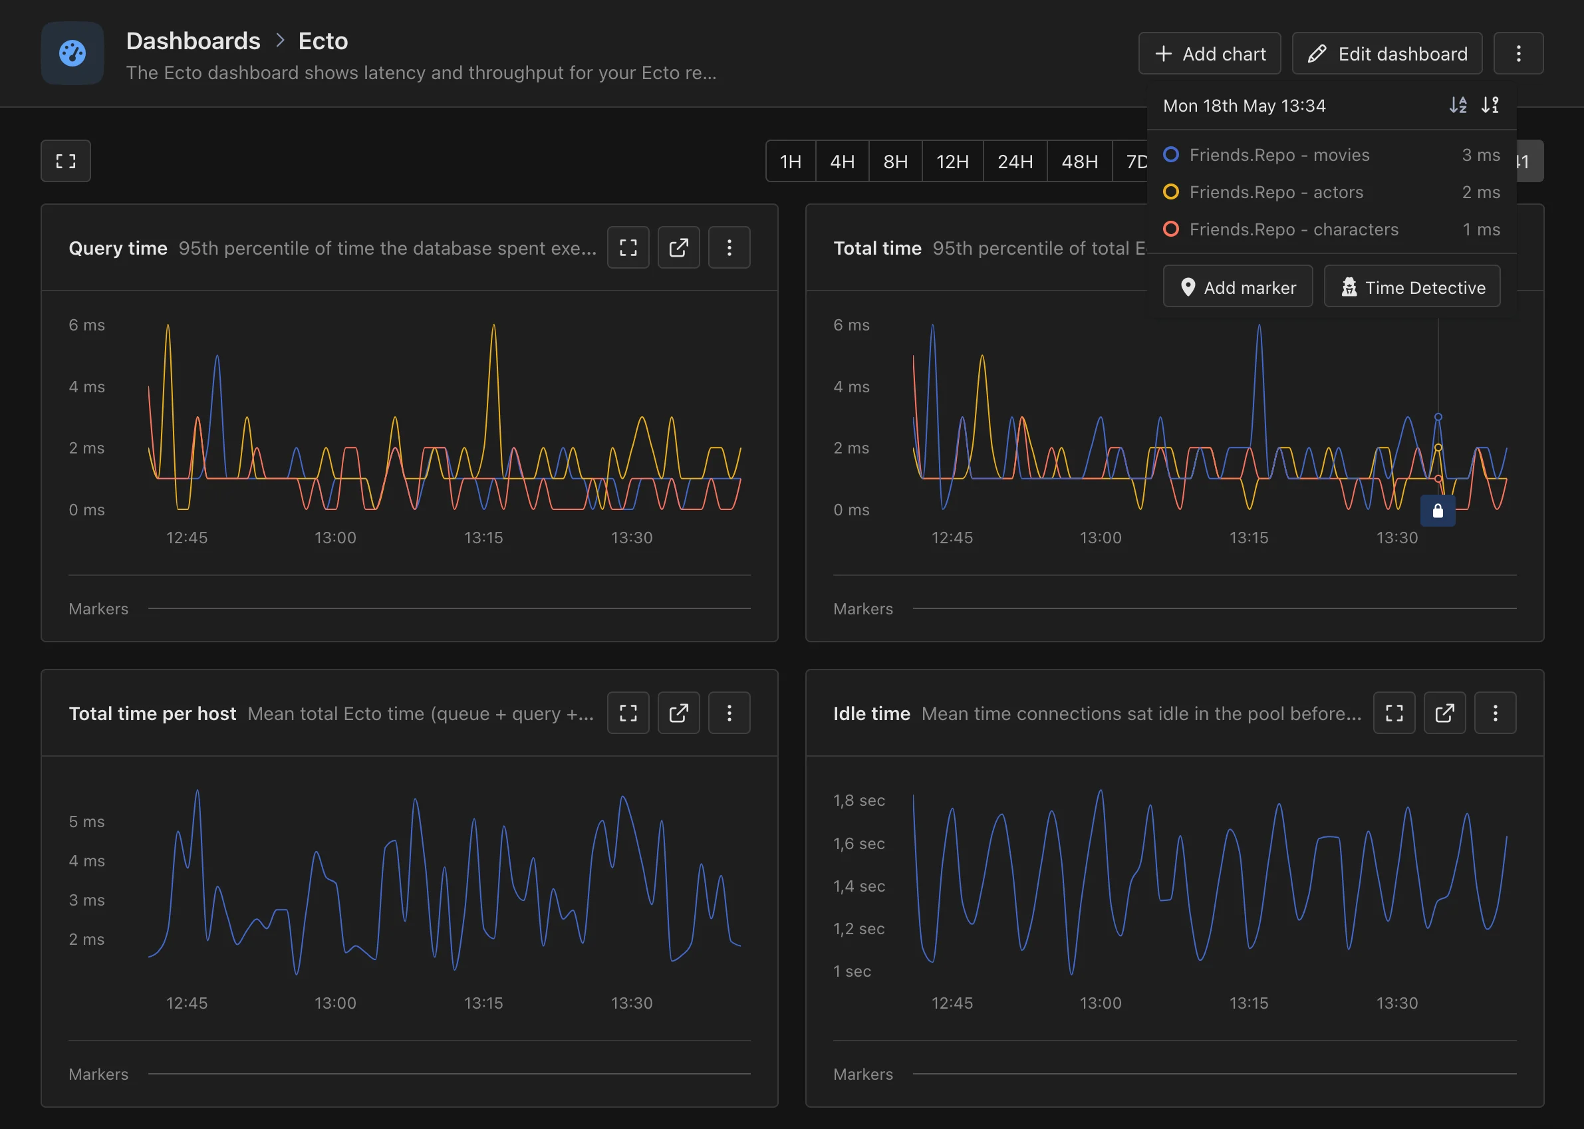Select the 24H time range
Image resolution: width=1584 pixels, height=1129 pixels.
click(x=1015, y=162)
